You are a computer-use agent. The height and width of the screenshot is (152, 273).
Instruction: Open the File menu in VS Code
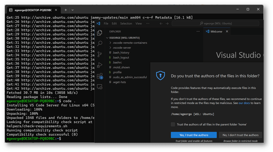[106, 24]
